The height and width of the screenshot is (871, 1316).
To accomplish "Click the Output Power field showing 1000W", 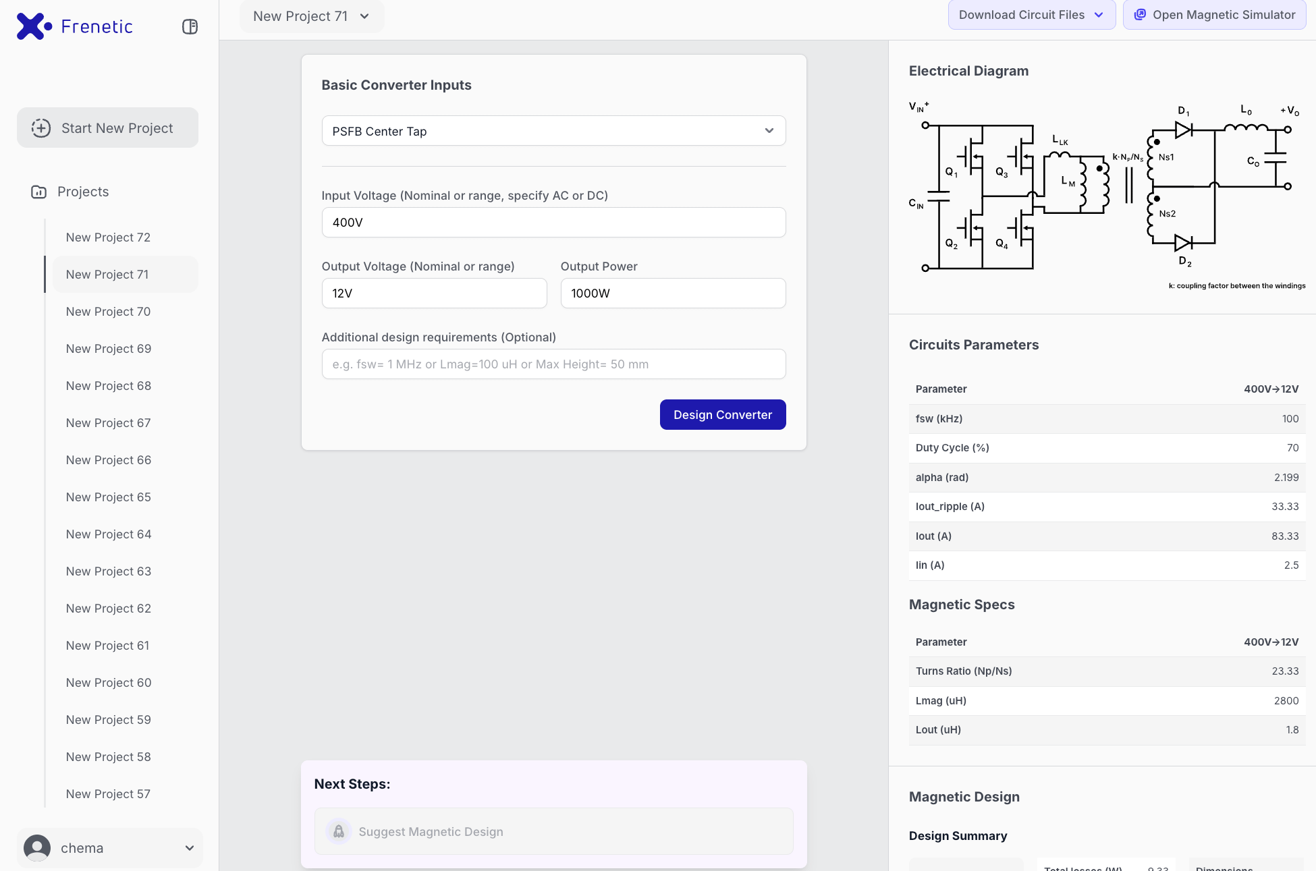I will tap(673, 293).
